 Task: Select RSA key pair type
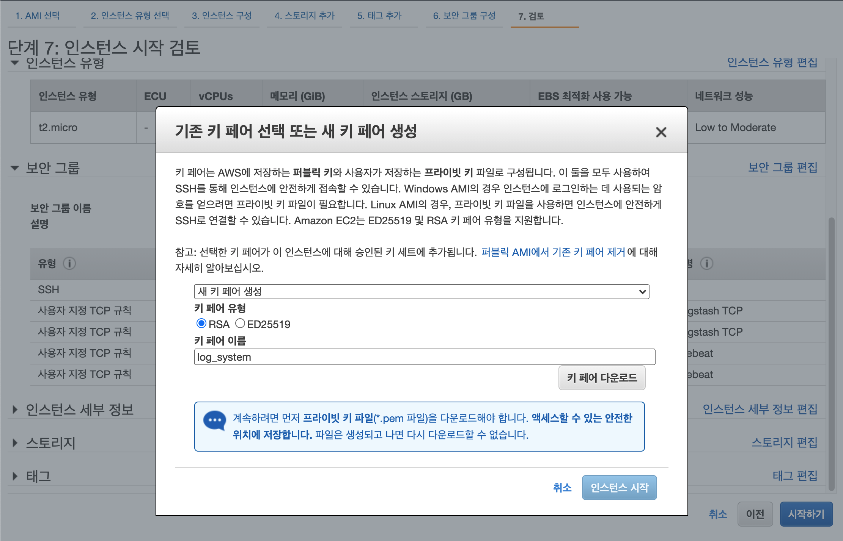coord(201,324)
